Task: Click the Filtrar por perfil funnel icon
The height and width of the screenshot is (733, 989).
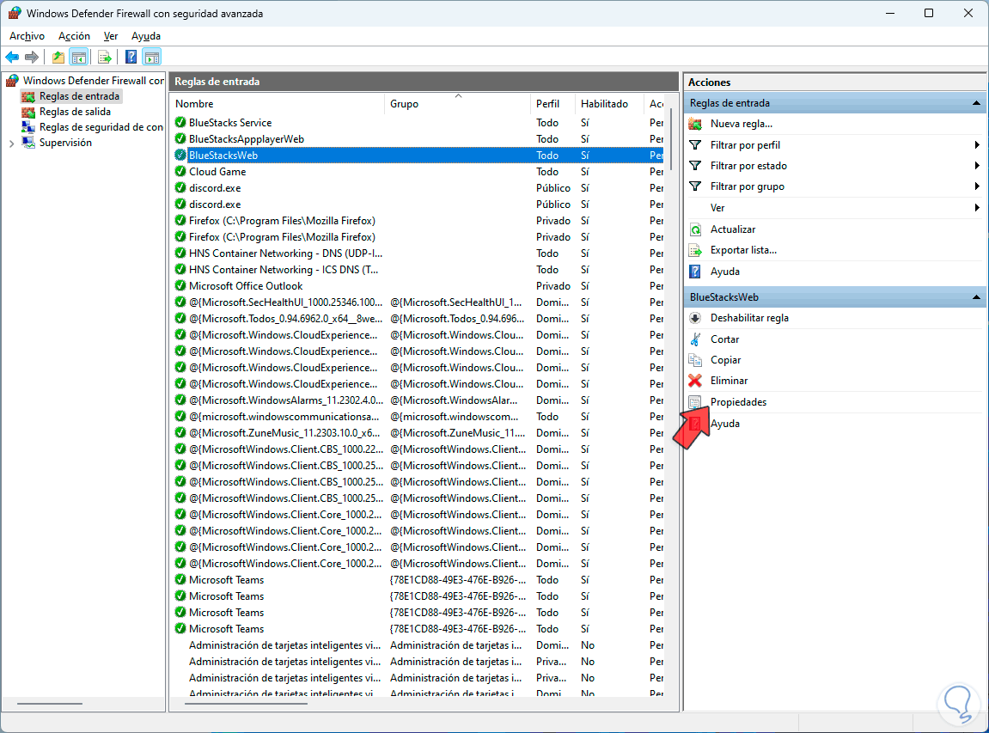Action: tap(695, 145)
